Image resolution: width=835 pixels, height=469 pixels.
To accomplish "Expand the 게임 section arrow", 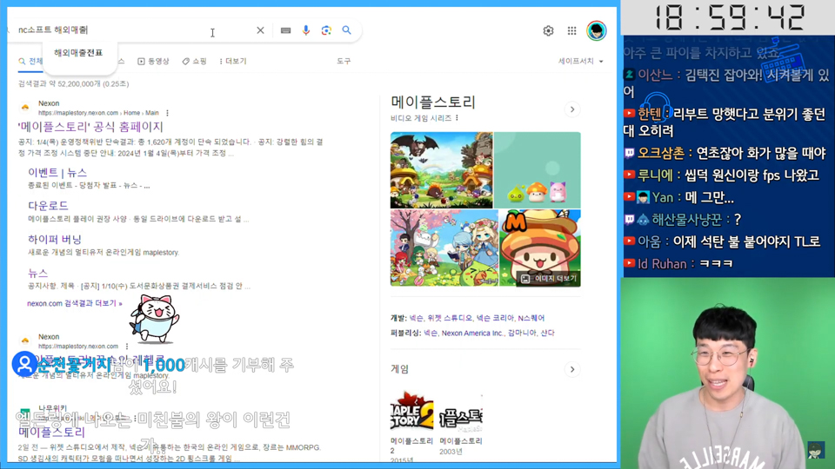I will tap(572, 370).
